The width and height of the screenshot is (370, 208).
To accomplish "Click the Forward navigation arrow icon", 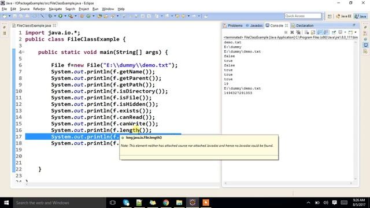I will coord(194,16).
